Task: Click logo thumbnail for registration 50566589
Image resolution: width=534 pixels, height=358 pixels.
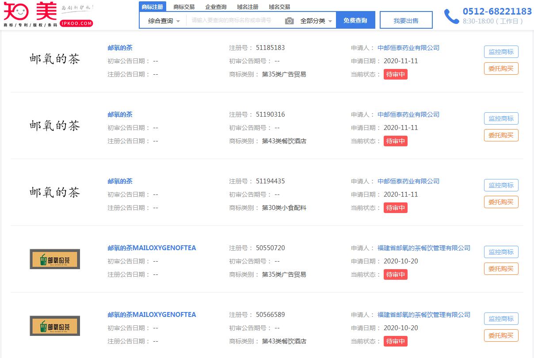Action: point(55,326)
